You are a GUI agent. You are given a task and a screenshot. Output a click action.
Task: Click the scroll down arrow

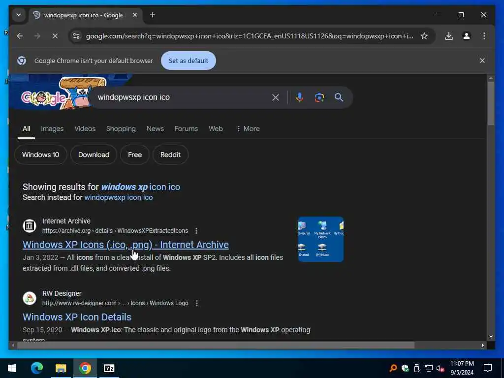pyautogui.click(x=491, y=337)
